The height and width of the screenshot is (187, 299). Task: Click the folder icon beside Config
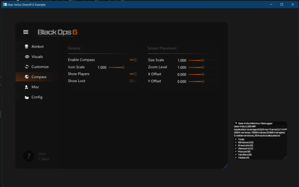click(27, 97)
